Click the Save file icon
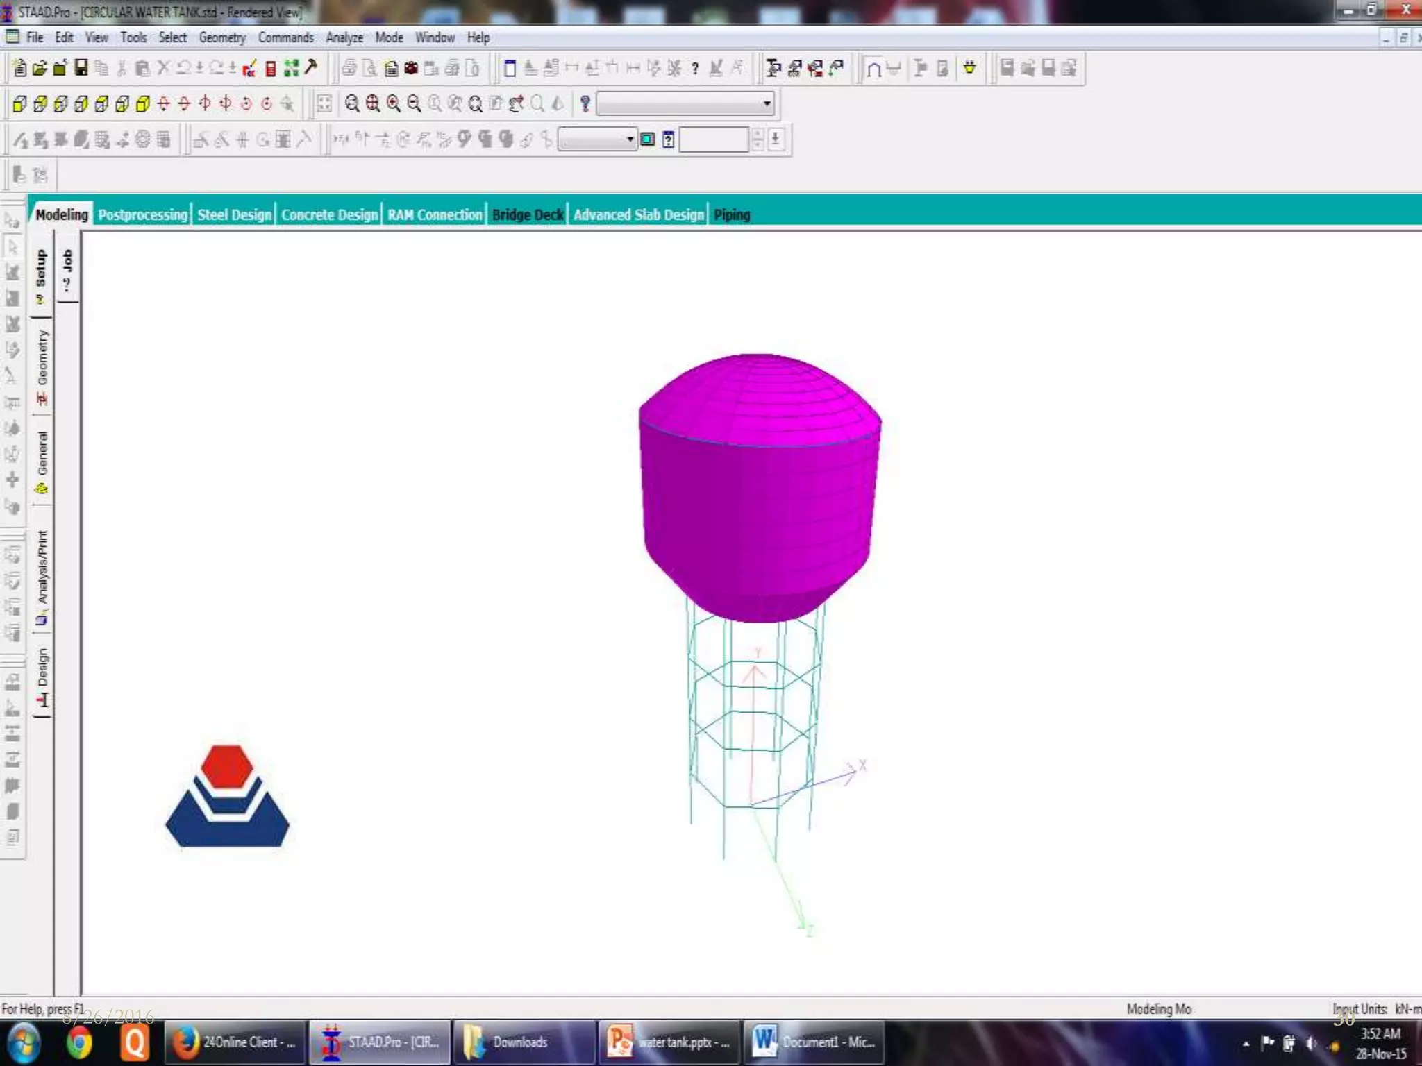The width and height of the screenshot is (1422, 1066). pos(81,68)
